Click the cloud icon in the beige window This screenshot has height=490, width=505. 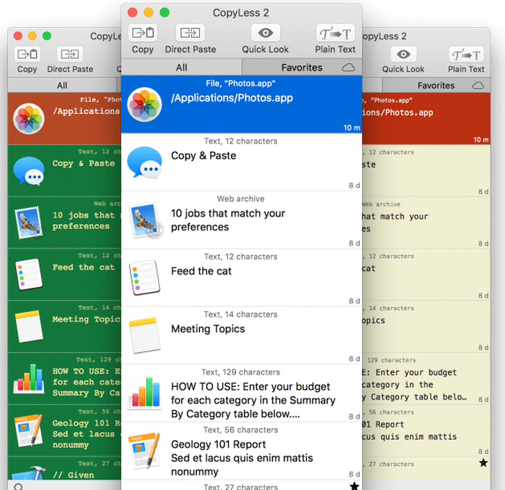tap(478, 86)
